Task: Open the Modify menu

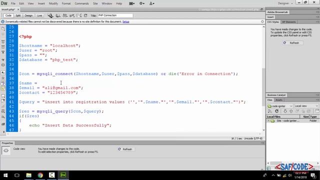Action: coord(53,3)
